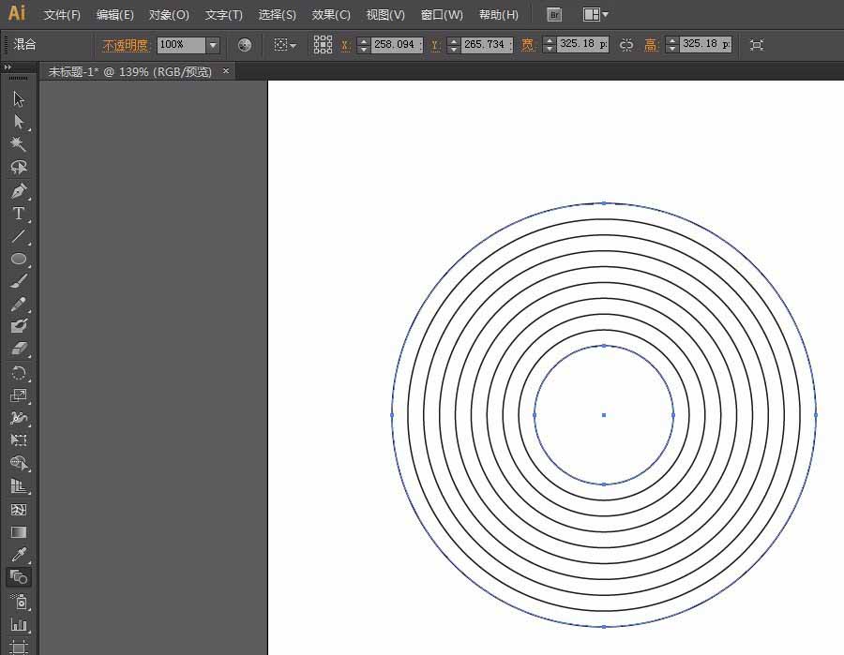Click the Y value field 265.734

[x=487, y=45]
